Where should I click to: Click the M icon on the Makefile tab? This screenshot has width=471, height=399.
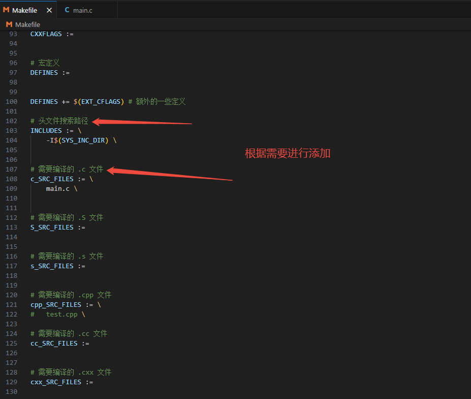coord(6,10)
